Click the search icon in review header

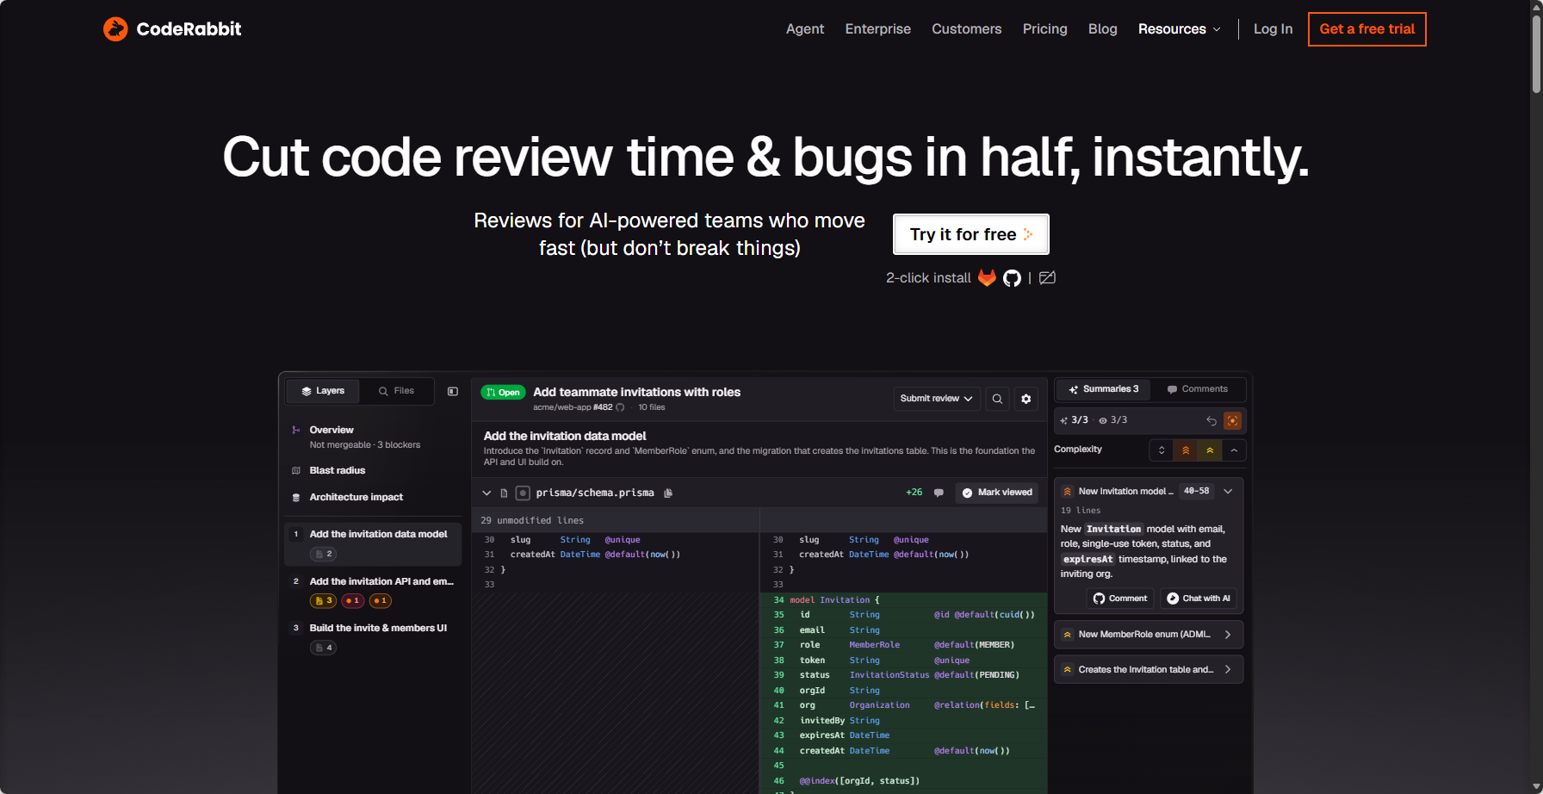point(997,399)
